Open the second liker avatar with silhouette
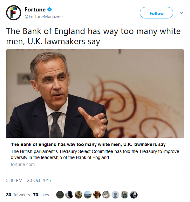The height and width of the screenshot is (202, 190). point(69,195)
